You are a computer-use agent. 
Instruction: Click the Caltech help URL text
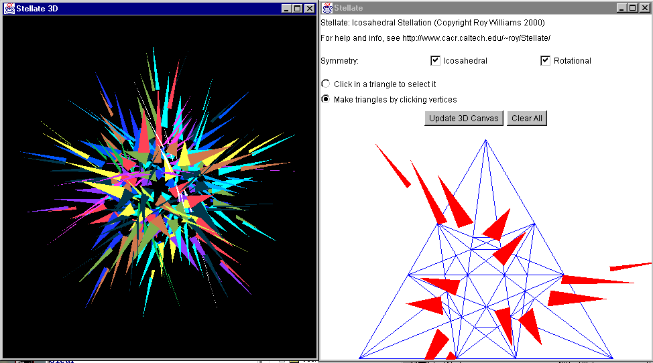476,39
